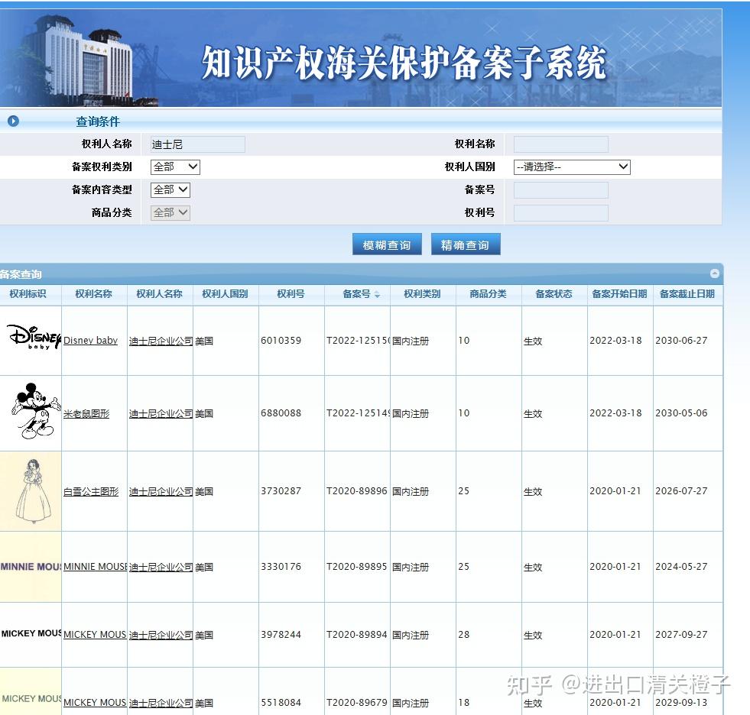The image size is (750, 715).
Task: Open the Disney baby rights name link
Action: [x=90, y=340]
